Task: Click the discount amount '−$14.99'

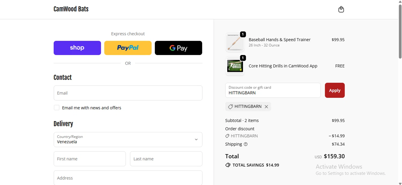Action: [x=337, y=136]
